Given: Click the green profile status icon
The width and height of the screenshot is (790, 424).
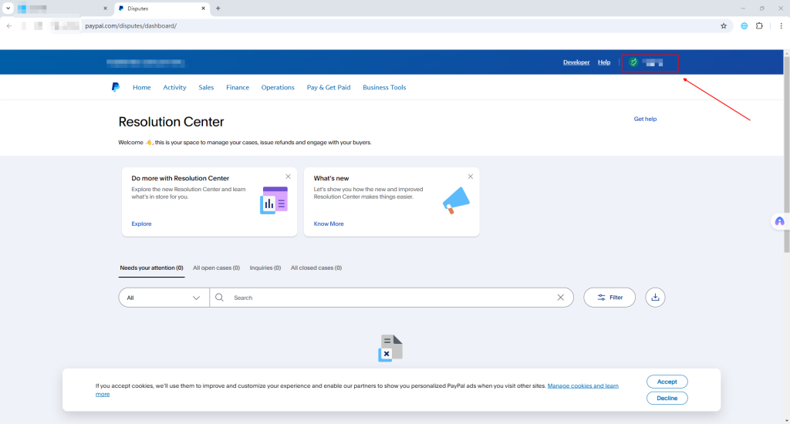Looking at the screenshot, I should pos(633,62).
